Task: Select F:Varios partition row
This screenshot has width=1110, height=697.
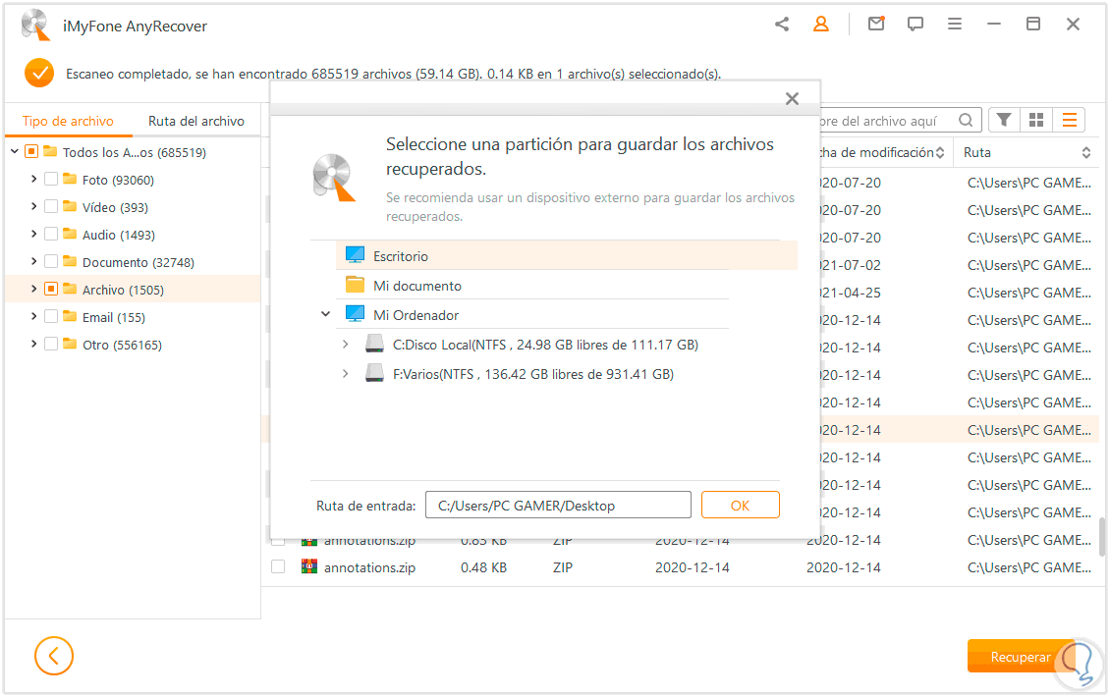Action: (x=532, y=374)
